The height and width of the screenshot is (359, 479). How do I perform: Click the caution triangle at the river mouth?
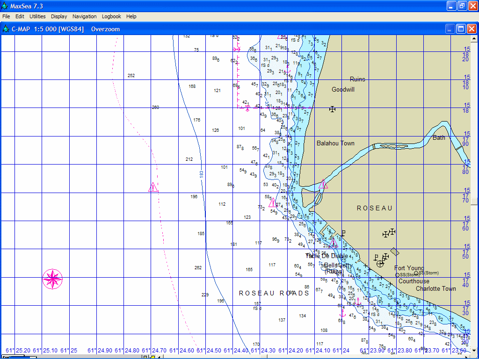[323, 184]
